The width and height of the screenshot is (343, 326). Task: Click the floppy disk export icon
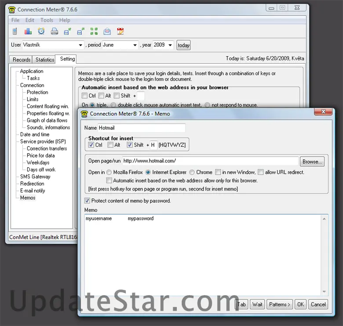81,32
